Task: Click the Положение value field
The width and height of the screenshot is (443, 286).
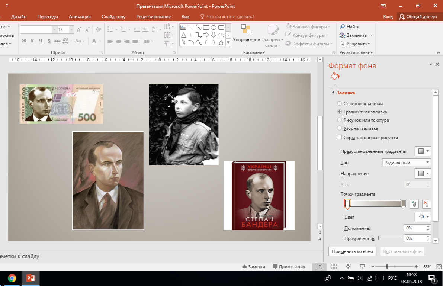Action: point(415,228)
